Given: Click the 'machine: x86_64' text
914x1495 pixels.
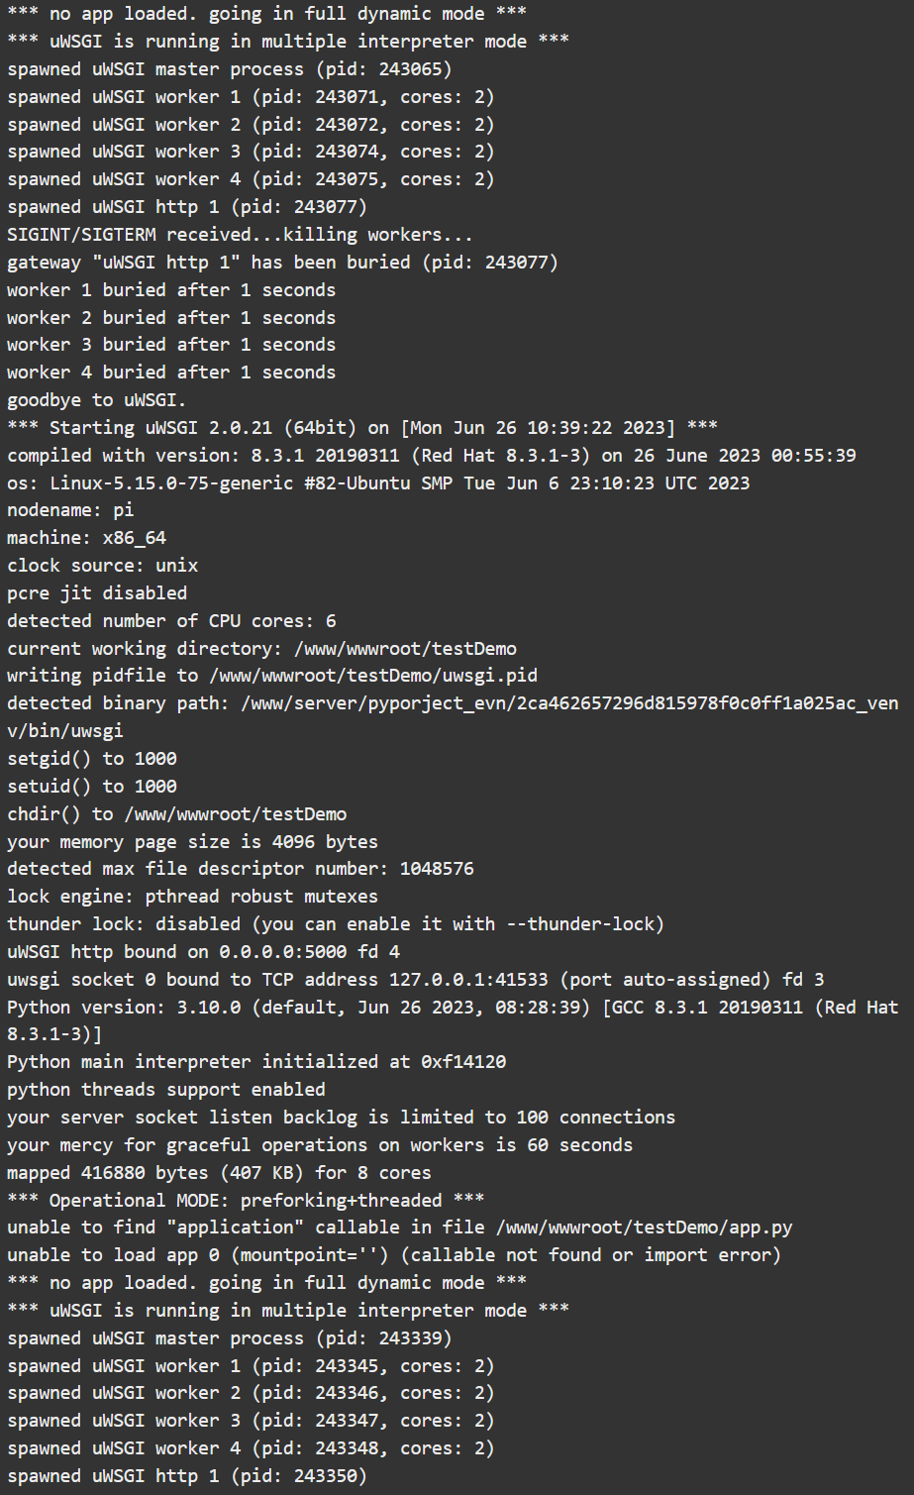Looking at the screenshot, I should click(x=86, y=538).
